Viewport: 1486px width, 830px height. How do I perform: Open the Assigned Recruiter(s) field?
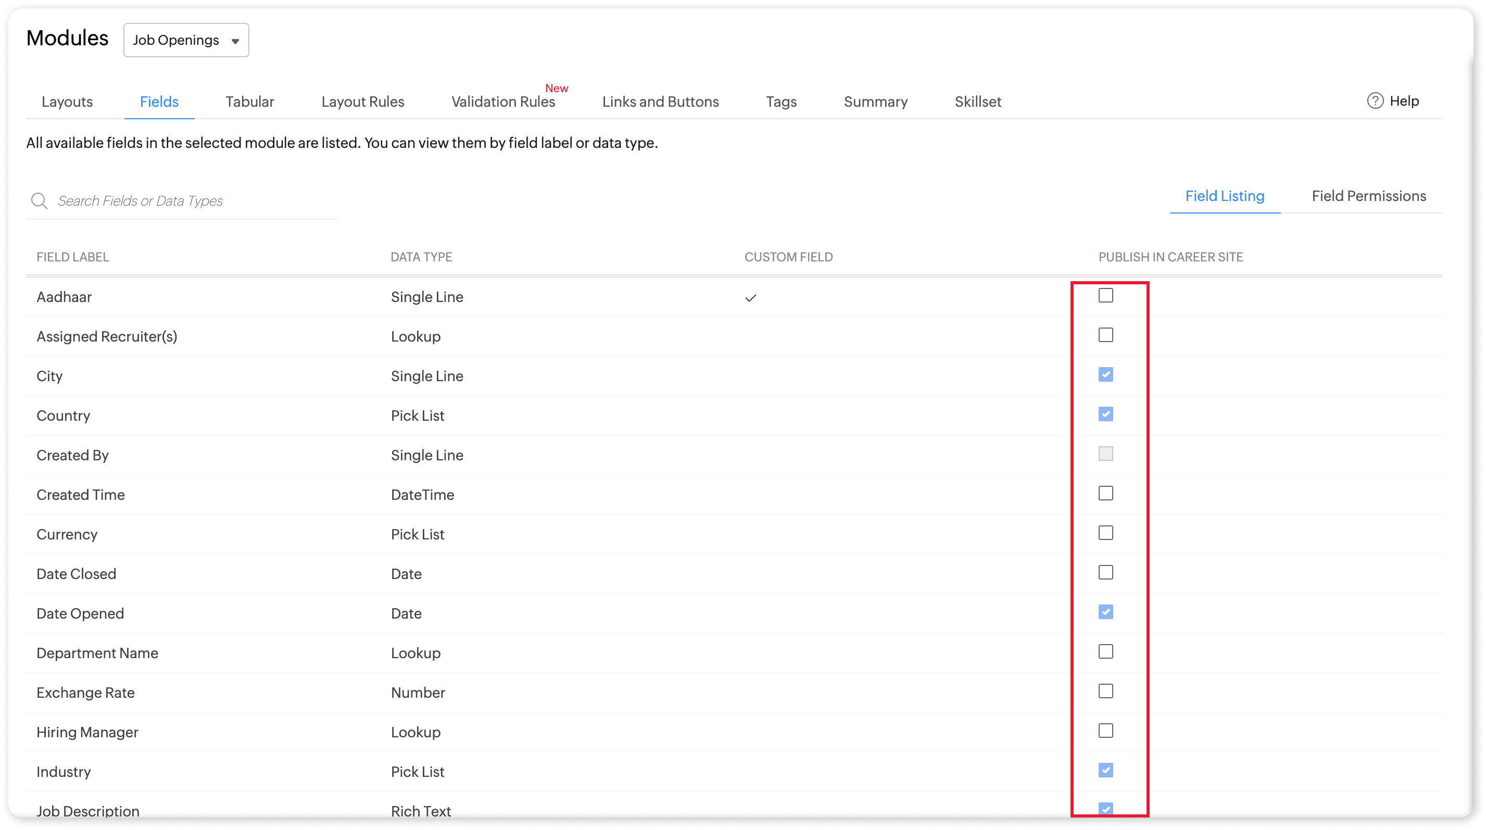coord(107,336)
